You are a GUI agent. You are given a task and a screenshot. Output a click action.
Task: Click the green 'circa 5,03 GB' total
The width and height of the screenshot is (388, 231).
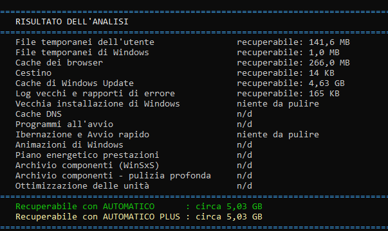[x=229, y=207]
